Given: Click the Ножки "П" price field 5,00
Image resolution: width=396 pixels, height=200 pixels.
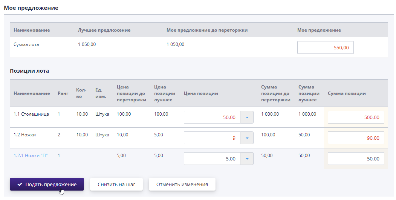Looking at the screenshot, I should 212,159.
